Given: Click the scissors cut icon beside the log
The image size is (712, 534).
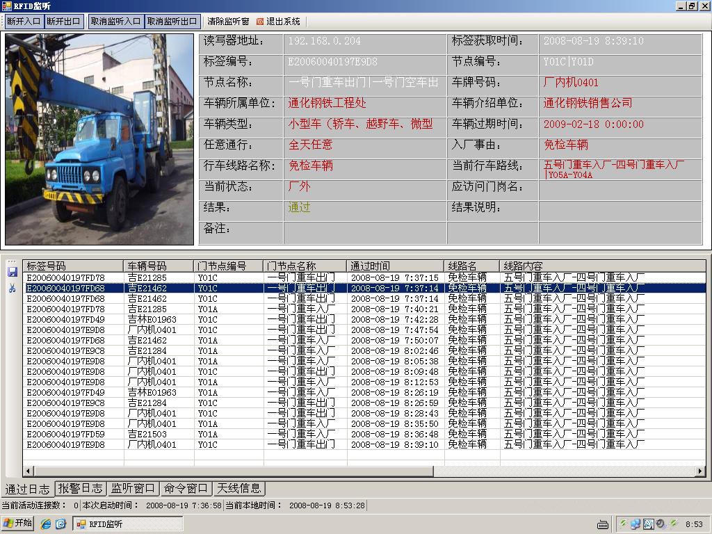Looking at the screenshot, I should coord(12,287).
